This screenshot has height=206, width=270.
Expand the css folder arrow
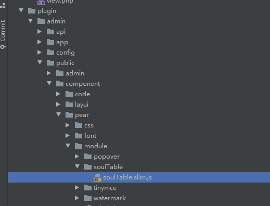[68, 125]
